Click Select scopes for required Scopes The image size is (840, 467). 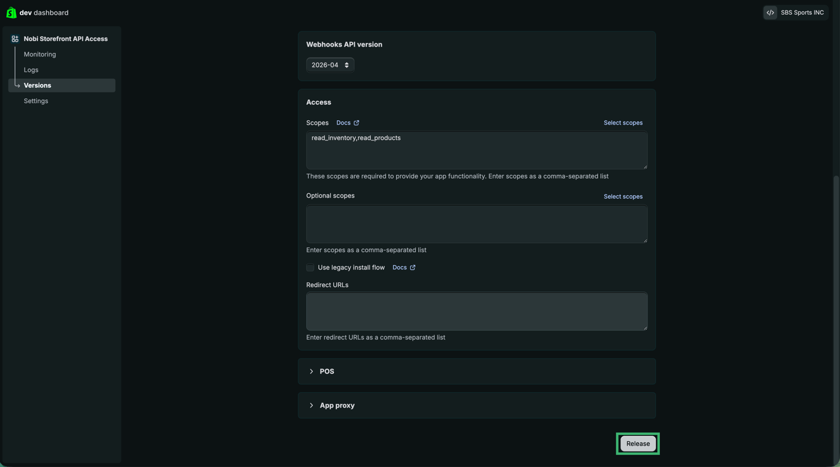click(x=623, y=123)
